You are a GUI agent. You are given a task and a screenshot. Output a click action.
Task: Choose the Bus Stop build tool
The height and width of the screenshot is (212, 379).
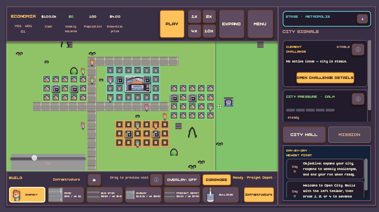[x=105, y=194]
